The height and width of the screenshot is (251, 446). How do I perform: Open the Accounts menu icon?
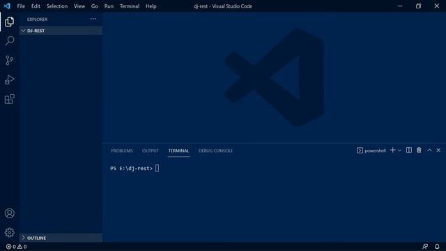[9, 213]
